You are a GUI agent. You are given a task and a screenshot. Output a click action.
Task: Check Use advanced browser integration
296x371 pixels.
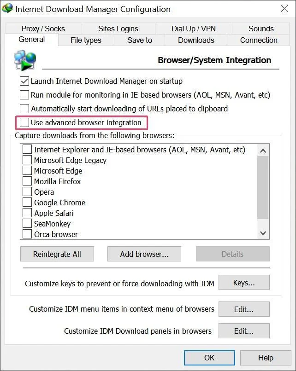24,122
